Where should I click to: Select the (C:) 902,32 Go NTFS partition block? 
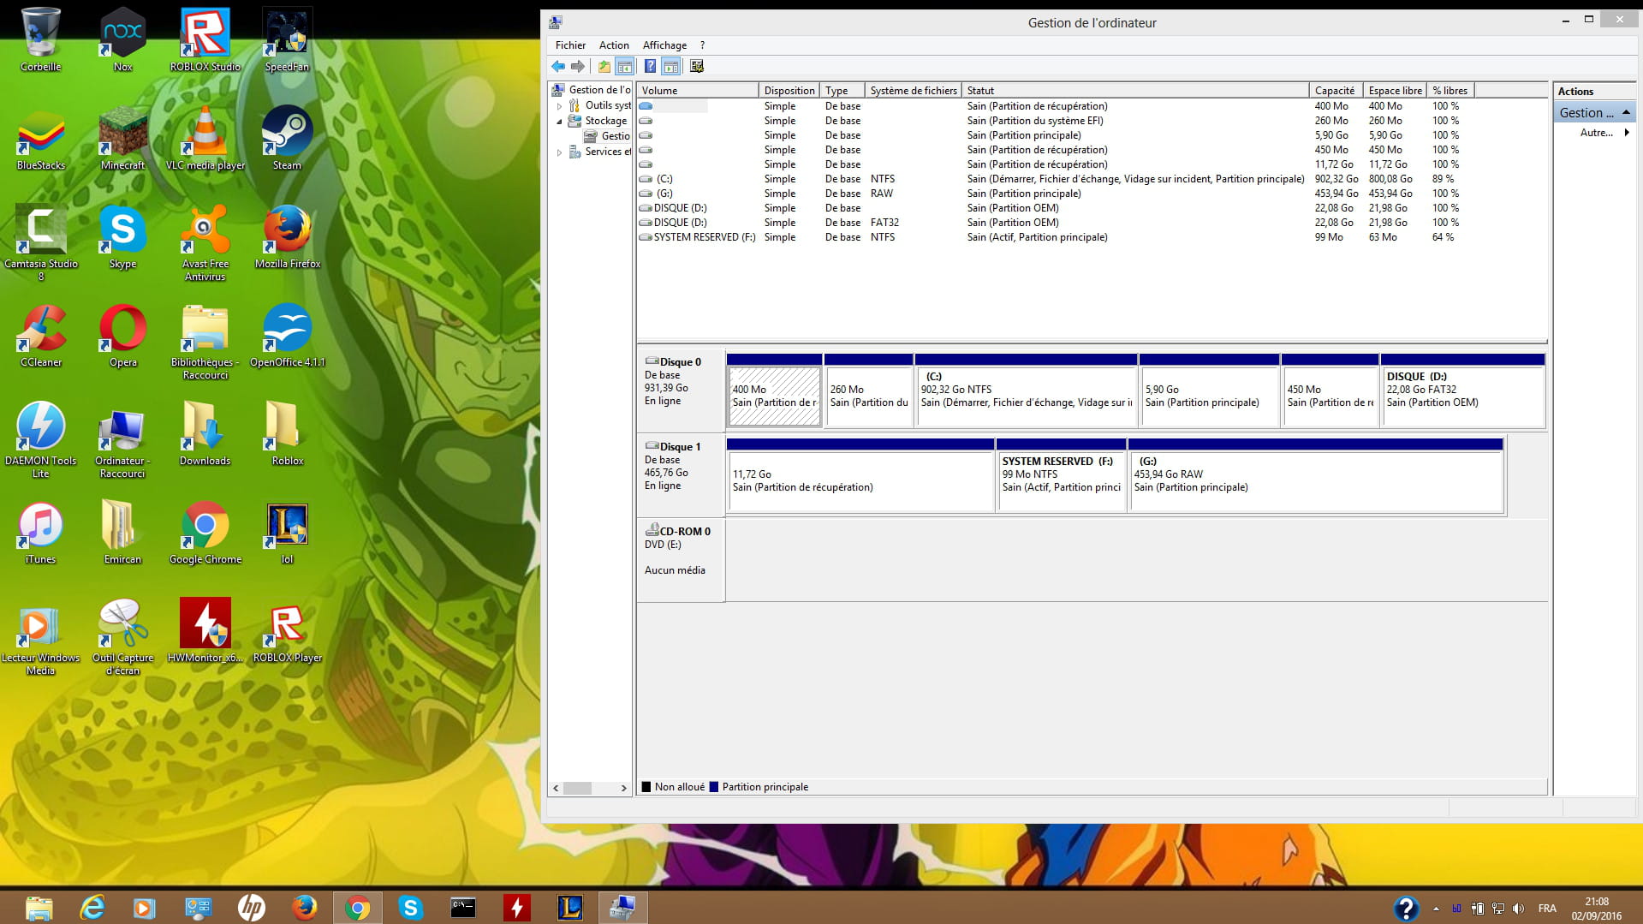coord(1026,390)
